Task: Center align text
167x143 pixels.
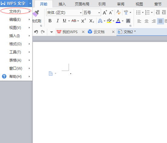Action: pos(147,21)
